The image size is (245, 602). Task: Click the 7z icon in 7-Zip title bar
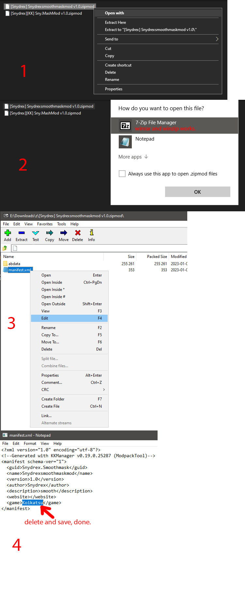pyautogui.click(x=6, y=216)
